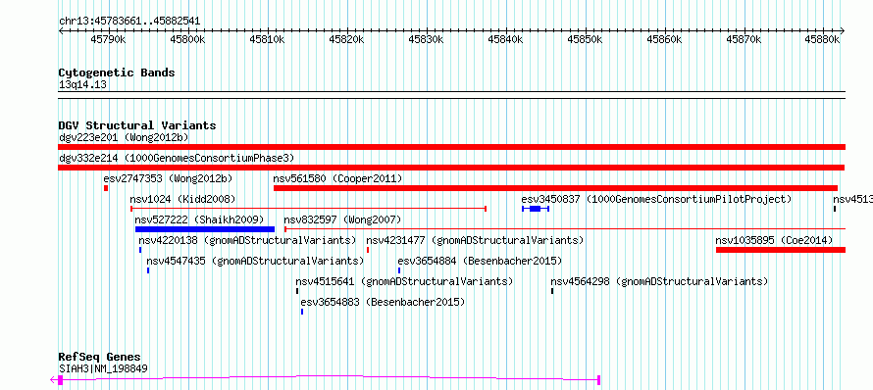Select the nsv1024 (Kidd2008) variant line
Viewport: 873px width, 390px height.
308,209
